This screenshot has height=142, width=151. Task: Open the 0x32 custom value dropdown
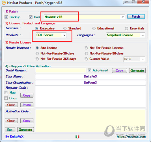point(134,59)
